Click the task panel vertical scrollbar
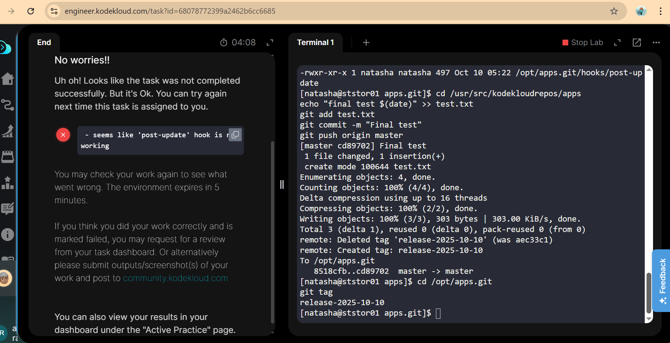Viewport: 670px width, 343px height. [x=272, y=232]
